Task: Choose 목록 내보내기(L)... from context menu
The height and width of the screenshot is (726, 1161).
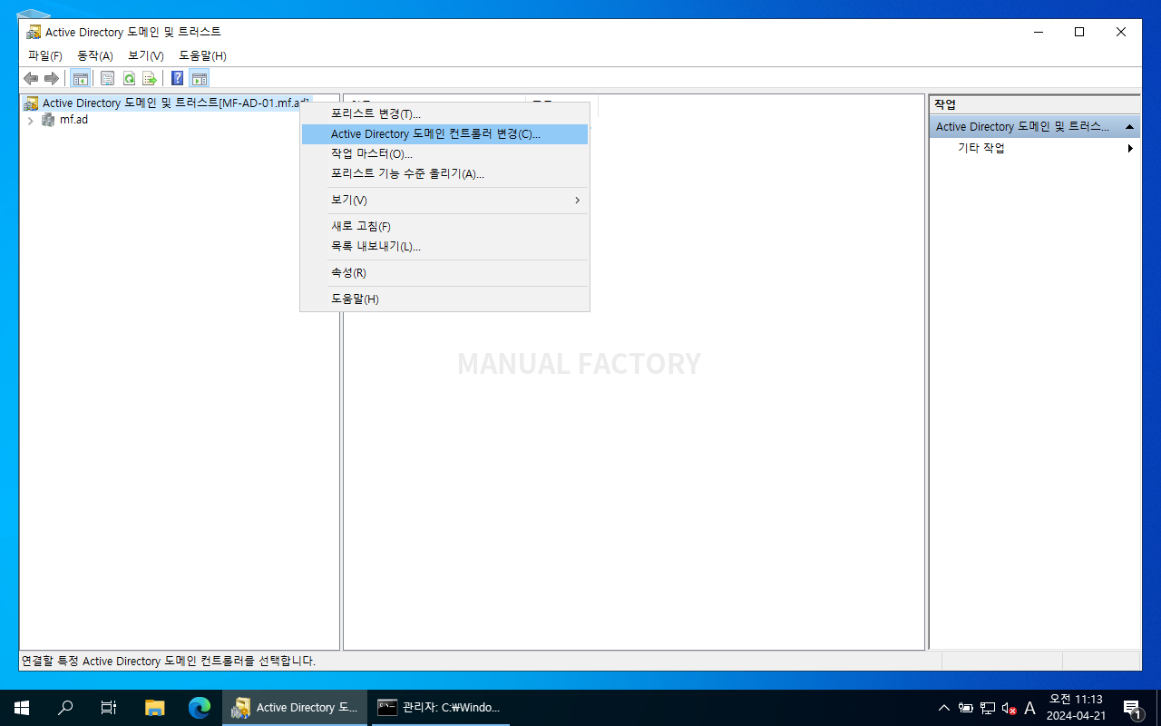Action: pos(444,247)
